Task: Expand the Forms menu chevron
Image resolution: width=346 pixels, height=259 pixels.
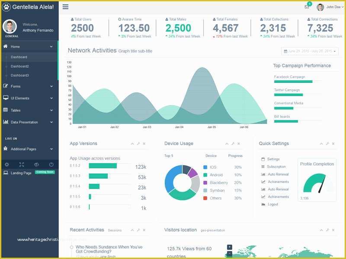Action: pos(51,86)
